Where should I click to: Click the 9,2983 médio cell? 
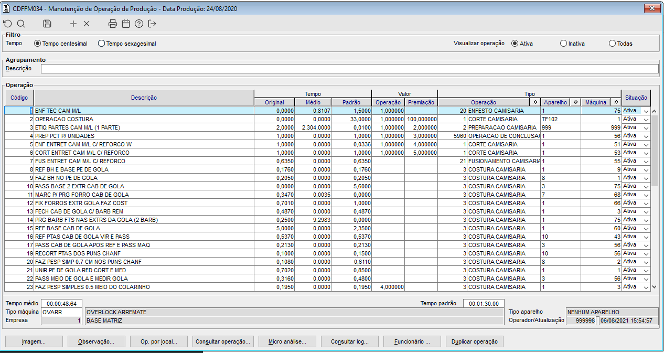point(313,220)
